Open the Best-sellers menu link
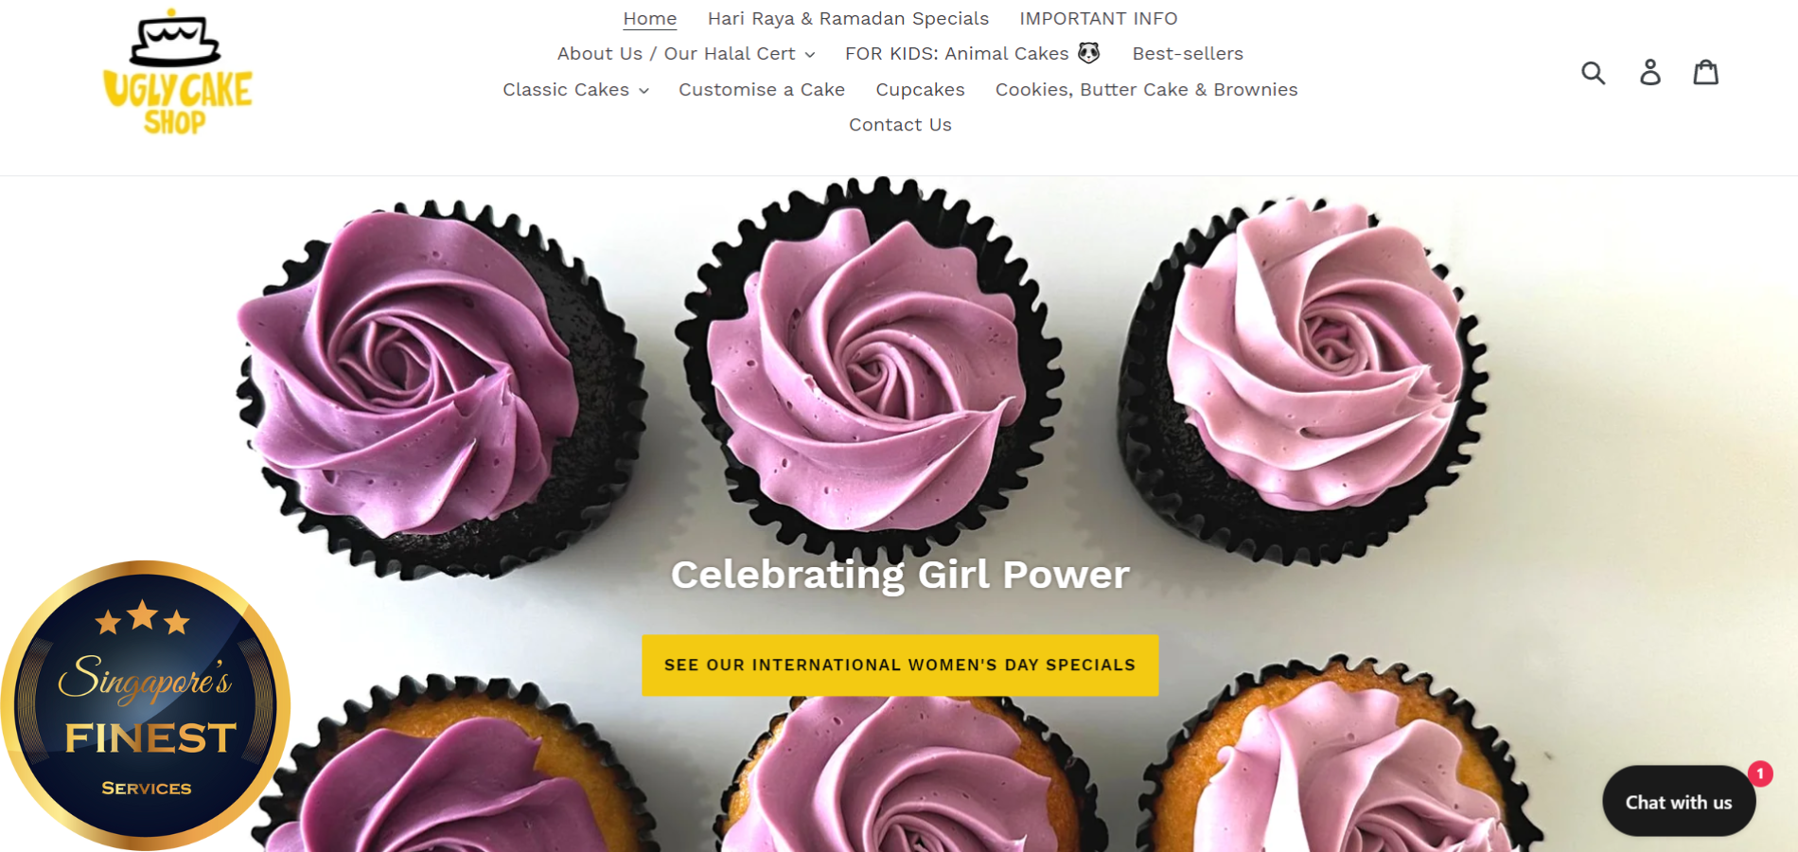Viewport: 1798px width, 852px height. (x=1188, y=54)
